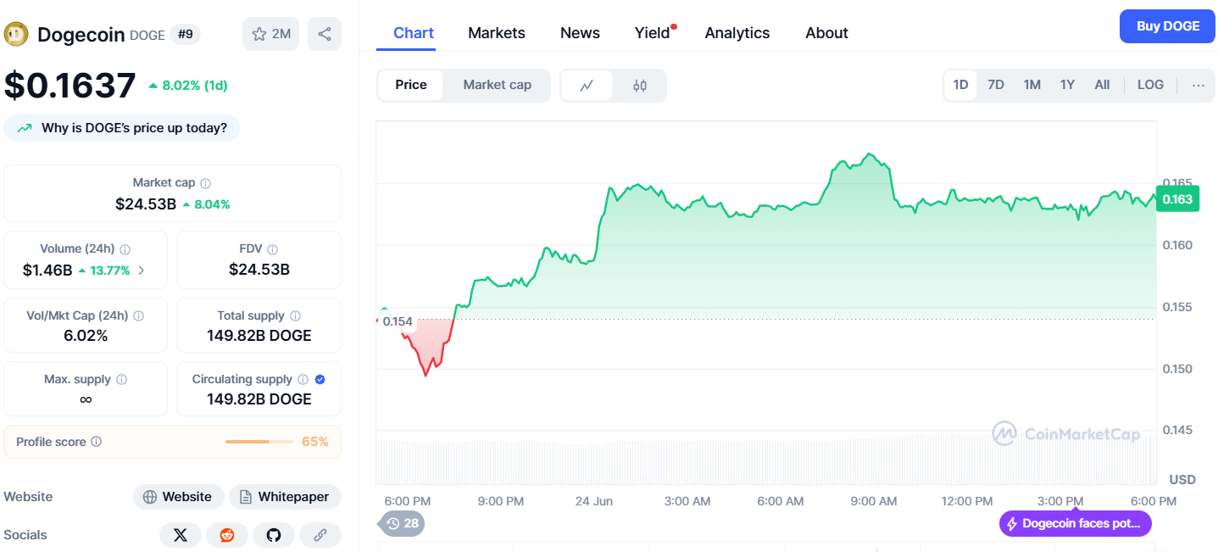Open the history events badge showing 28
1218x552 pixels.
[402, 523]
